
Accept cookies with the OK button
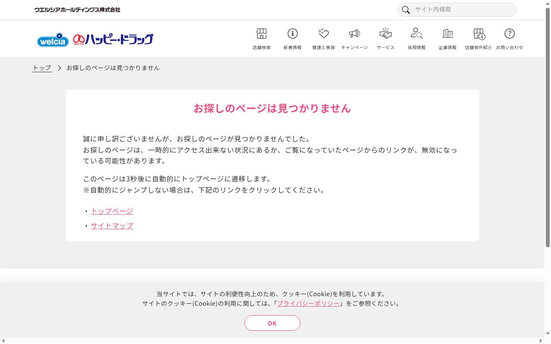[272, 323]
